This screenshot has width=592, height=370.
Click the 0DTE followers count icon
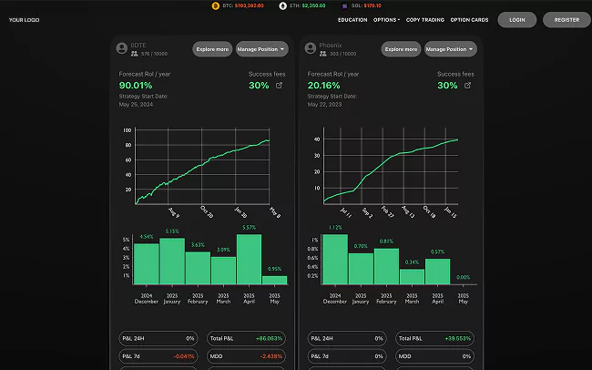click(x=134, y=53)
